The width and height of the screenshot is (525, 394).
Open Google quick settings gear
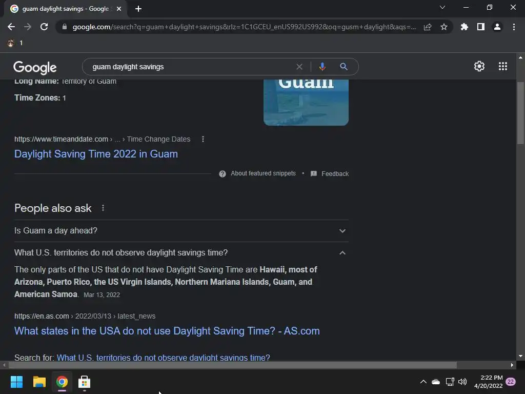pyautogui.click(x=479, y=66)
